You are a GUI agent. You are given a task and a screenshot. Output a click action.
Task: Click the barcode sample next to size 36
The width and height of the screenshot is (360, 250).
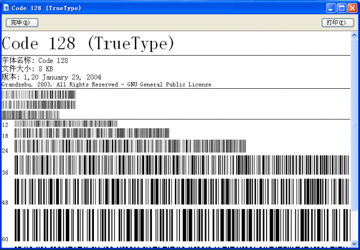coord(182,165)
